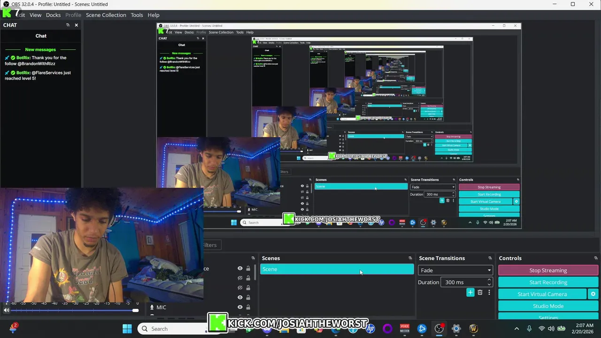Hide the fifth source row eye
601x338 pixels.
[240, 307]
